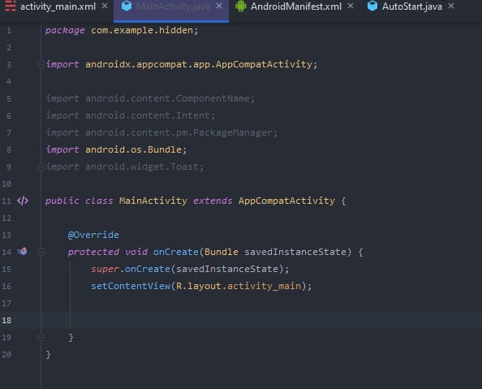Click the package keyword on line 1
This screenshot has width=482, height=389.
coord(65,31)
